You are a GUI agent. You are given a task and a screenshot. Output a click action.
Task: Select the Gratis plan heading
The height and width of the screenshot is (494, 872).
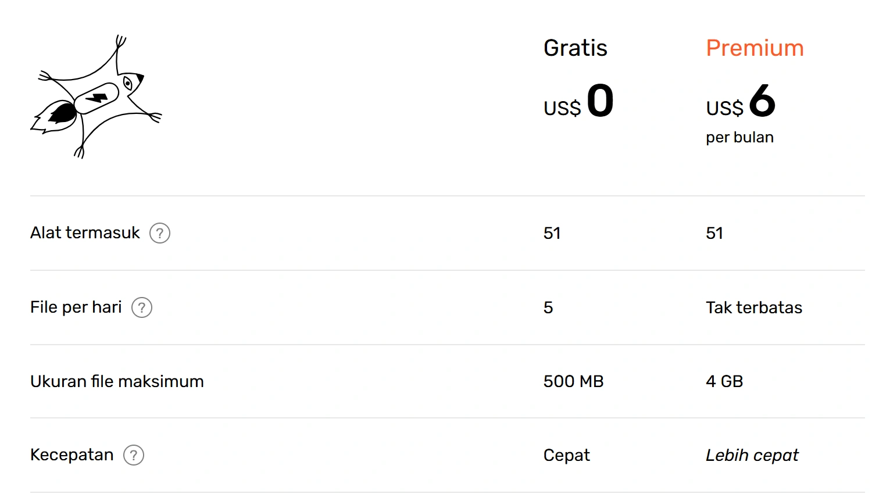click(x=575, y=48)
